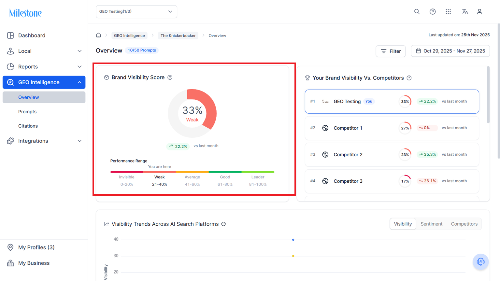Open the apps grid icon
Image resolution: width=500 pixels, height=281 pixels.
coord(448,12)
